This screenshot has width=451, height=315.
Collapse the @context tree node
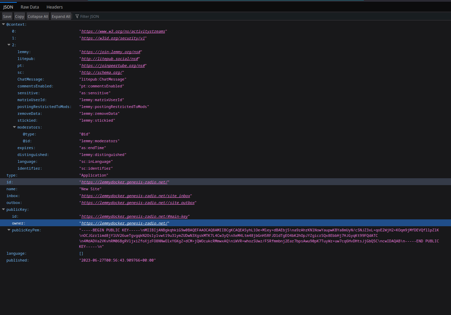click(x=3, y=24)
